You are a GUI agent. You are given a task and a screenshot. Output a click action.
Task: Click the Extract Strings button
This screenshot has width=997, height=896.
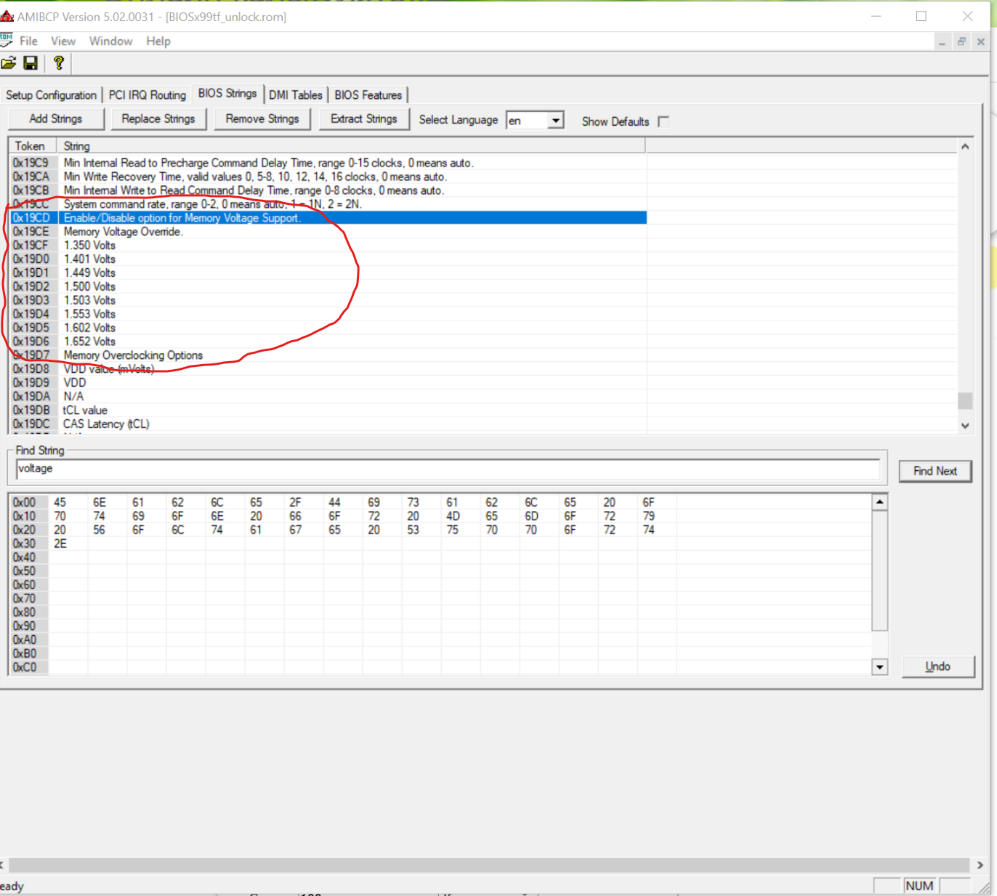click(x=364, y=119)
